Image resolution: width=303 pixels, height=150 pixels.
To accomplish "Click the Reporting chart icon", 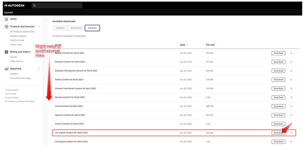I will [6, 69].
